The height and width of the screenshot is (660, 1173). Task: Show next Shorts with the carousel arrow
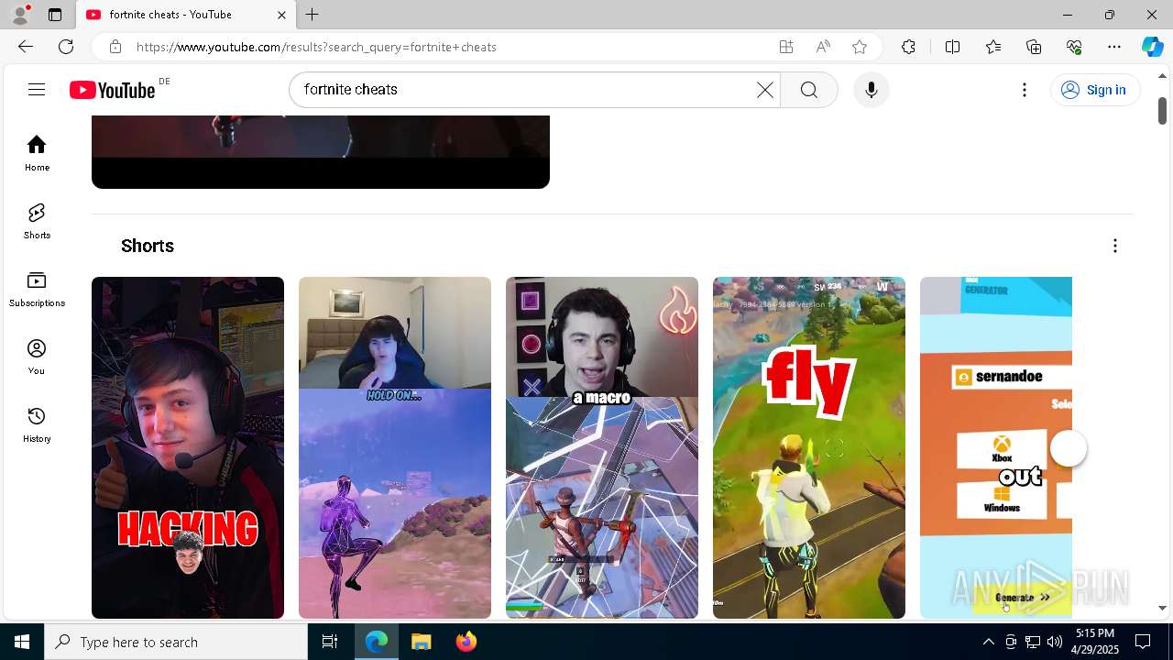pyautogui.click(x=1069, y=449)
